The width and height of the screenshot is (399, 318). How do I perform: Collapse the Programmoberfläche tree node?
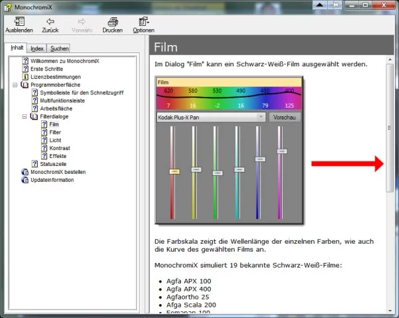[x=15, y=85]
